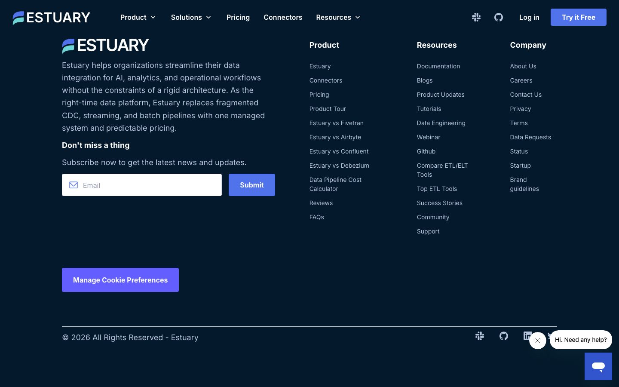Open GitHub icon in footer bar

tap(504, 336)
